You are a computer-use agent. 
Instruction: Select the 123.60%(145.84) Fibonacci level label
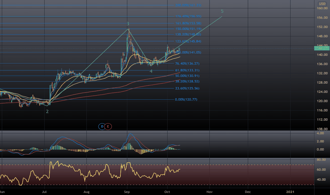[x=188, y=41]
